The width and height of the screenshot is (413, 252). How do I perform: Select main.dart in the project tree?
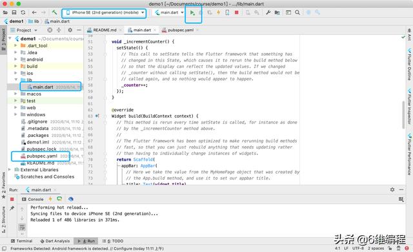click(43, 87)
